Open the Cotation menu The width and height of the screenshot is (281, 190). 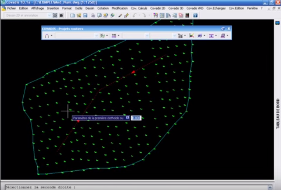click(x=103, y=8)
